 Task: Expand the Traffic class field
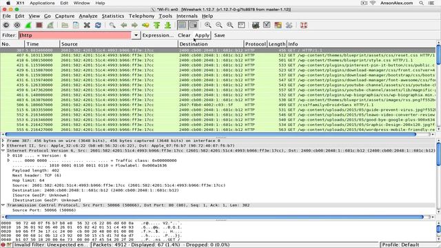tap(8, 161)
